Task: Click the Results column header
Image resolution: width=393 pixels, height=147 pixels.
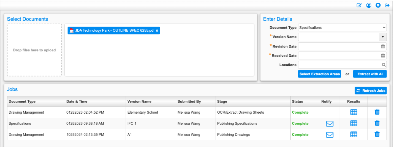Action: tap(353, 102)
